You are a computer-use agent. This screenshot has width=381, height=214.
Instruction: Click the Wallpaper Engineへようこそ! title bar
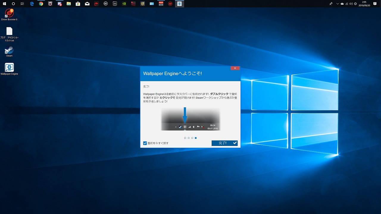190,73
